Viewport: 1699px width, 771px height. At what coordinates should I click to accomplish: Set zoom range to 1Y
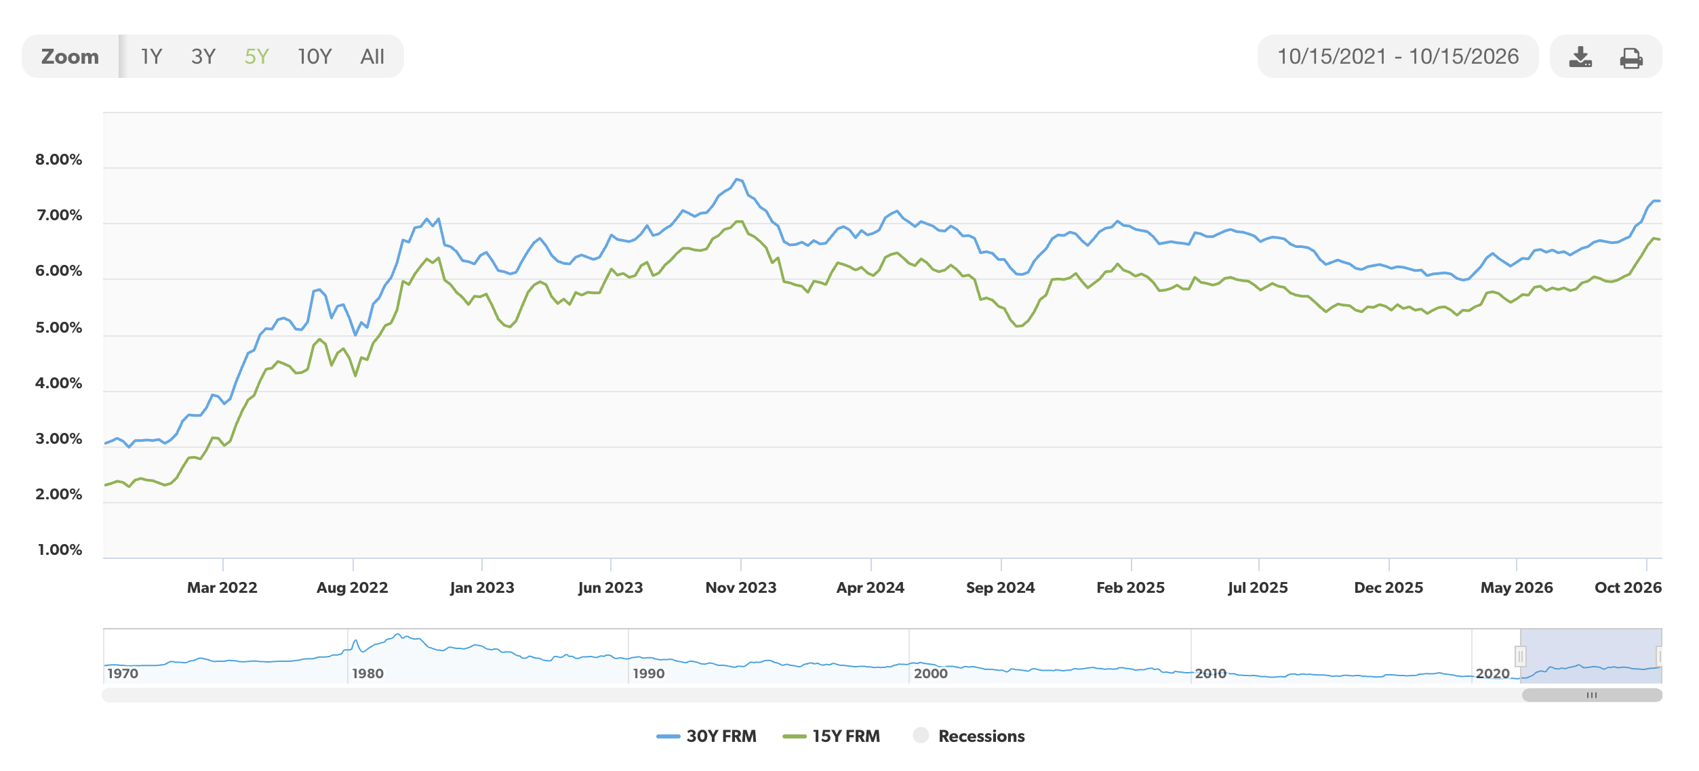tap(151, 56)
